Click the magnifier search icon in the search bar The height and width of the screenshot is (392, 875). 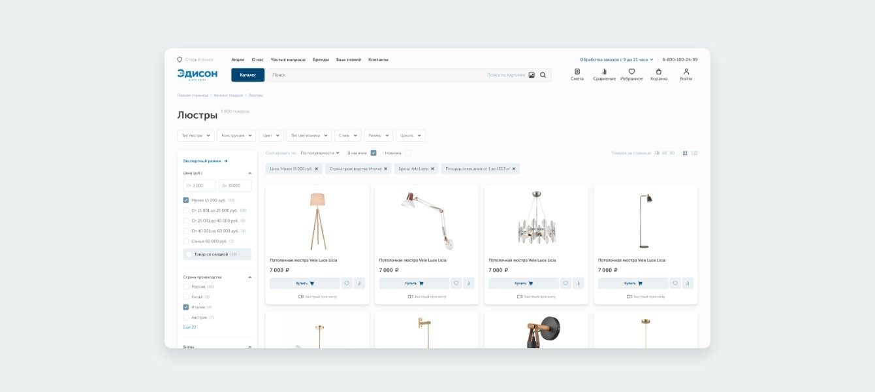coord(543,75)
